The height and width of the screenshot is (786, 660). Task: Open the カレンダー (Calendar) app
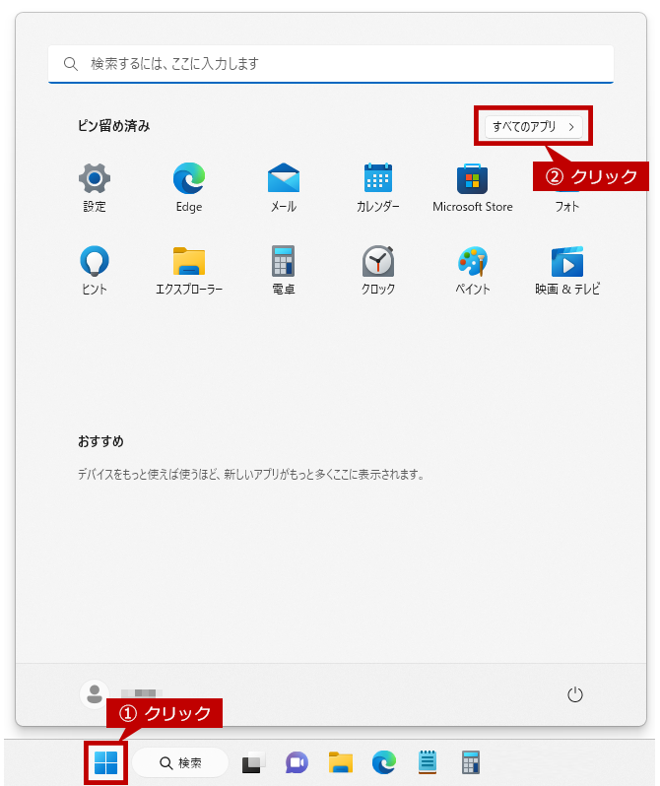(x=377, y=188)
